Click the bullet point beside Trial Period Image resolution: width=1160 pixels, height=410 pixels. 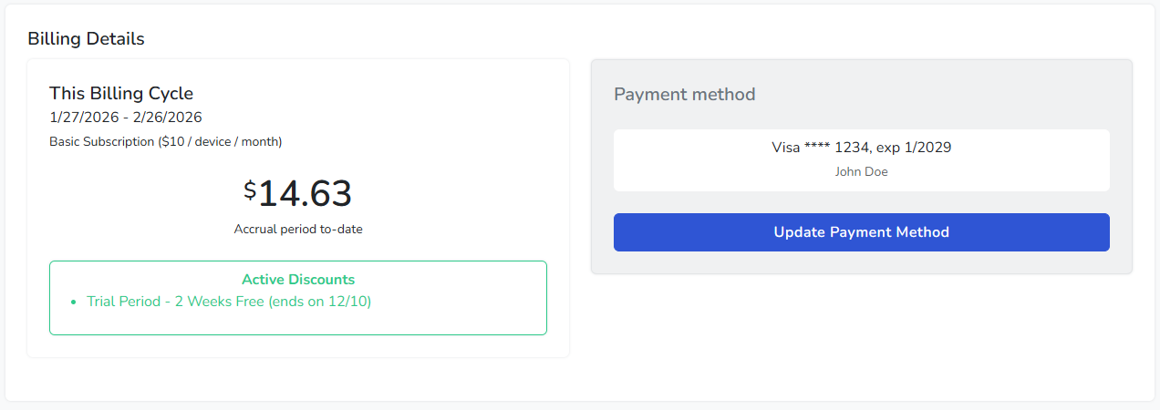point(73,302)
